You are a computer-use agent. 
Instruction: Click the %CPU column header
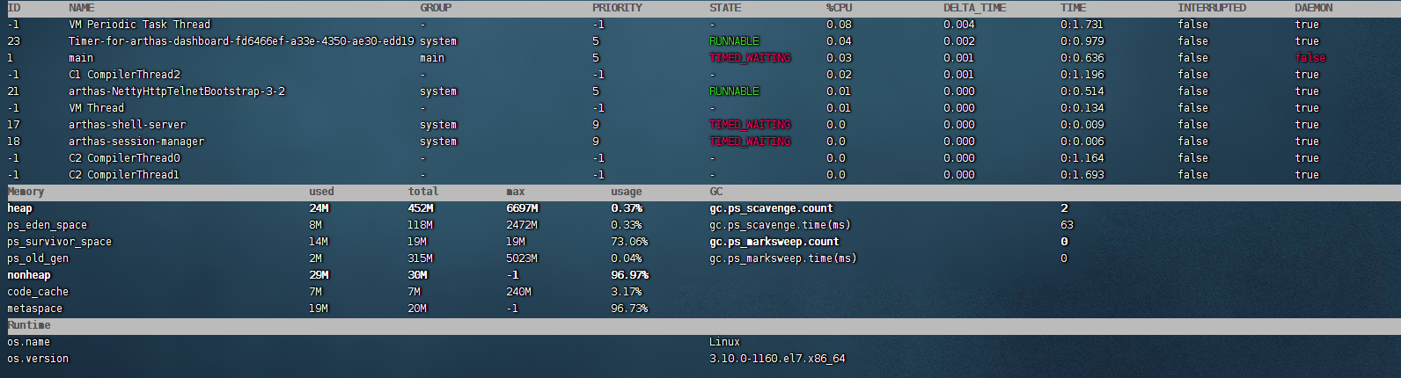839,8
